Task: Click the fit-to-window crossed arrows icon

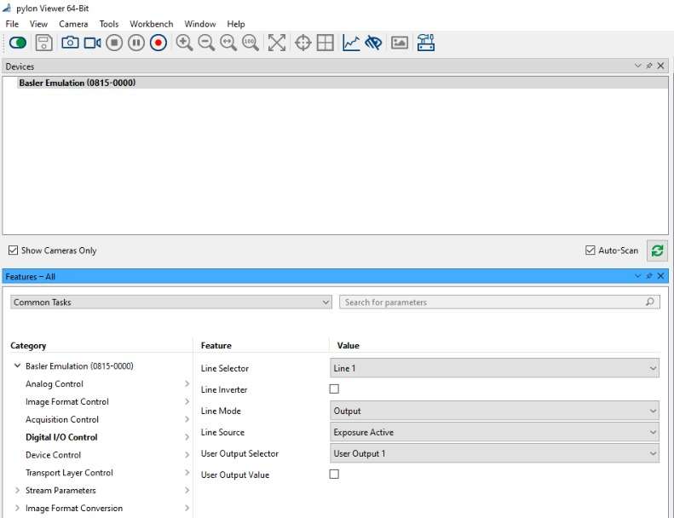Action: click(276, 43)
